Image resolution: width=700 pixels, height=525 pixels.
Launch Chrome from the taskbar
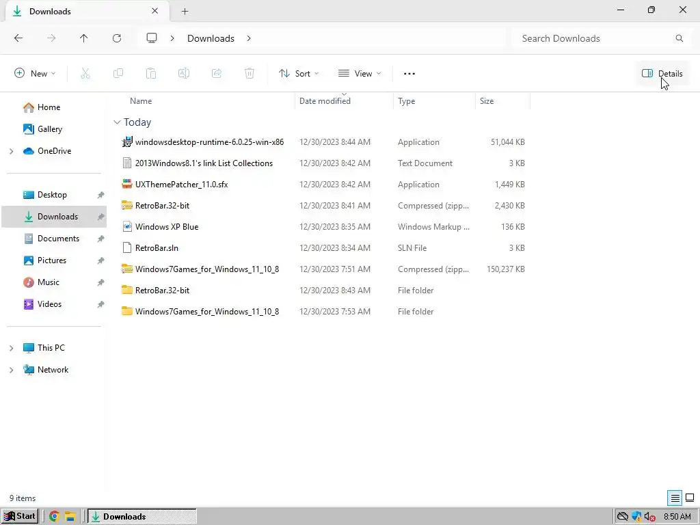tap(55, 517)
